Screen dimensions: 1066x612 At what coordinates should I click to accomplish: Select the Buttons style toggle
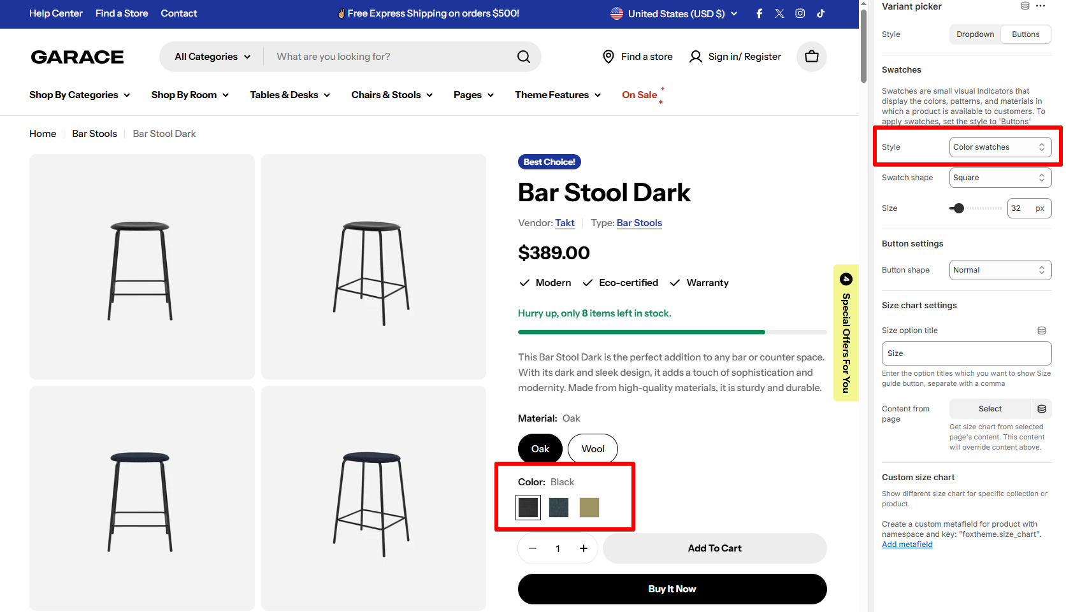1025,34
